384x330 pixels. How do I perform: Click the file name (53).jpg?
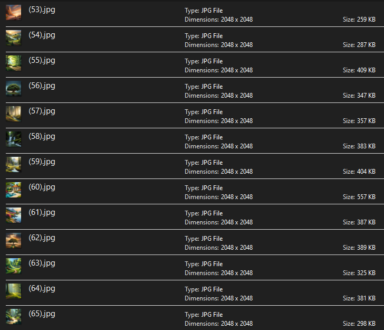[42, 10]
